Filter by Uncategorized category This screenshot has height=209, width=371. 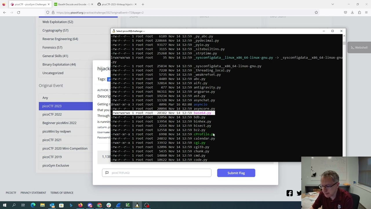click(x=53, y=73)
